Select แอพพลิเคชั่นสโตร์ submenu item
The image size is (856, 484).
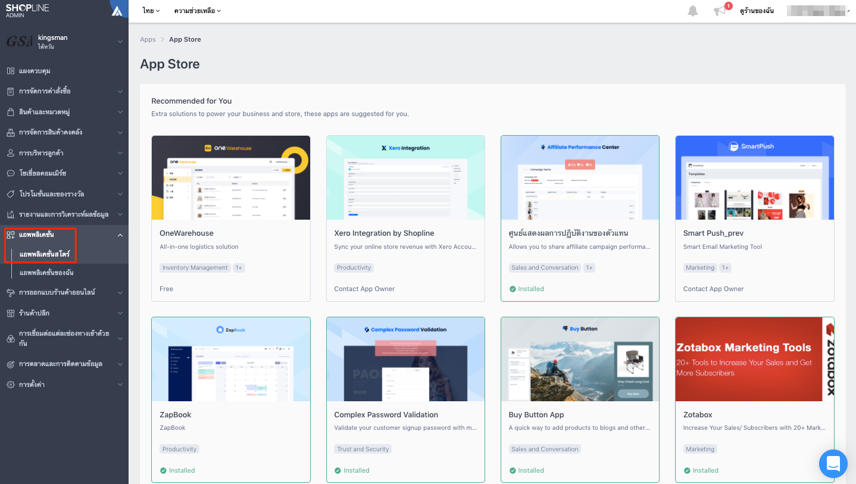45,254
